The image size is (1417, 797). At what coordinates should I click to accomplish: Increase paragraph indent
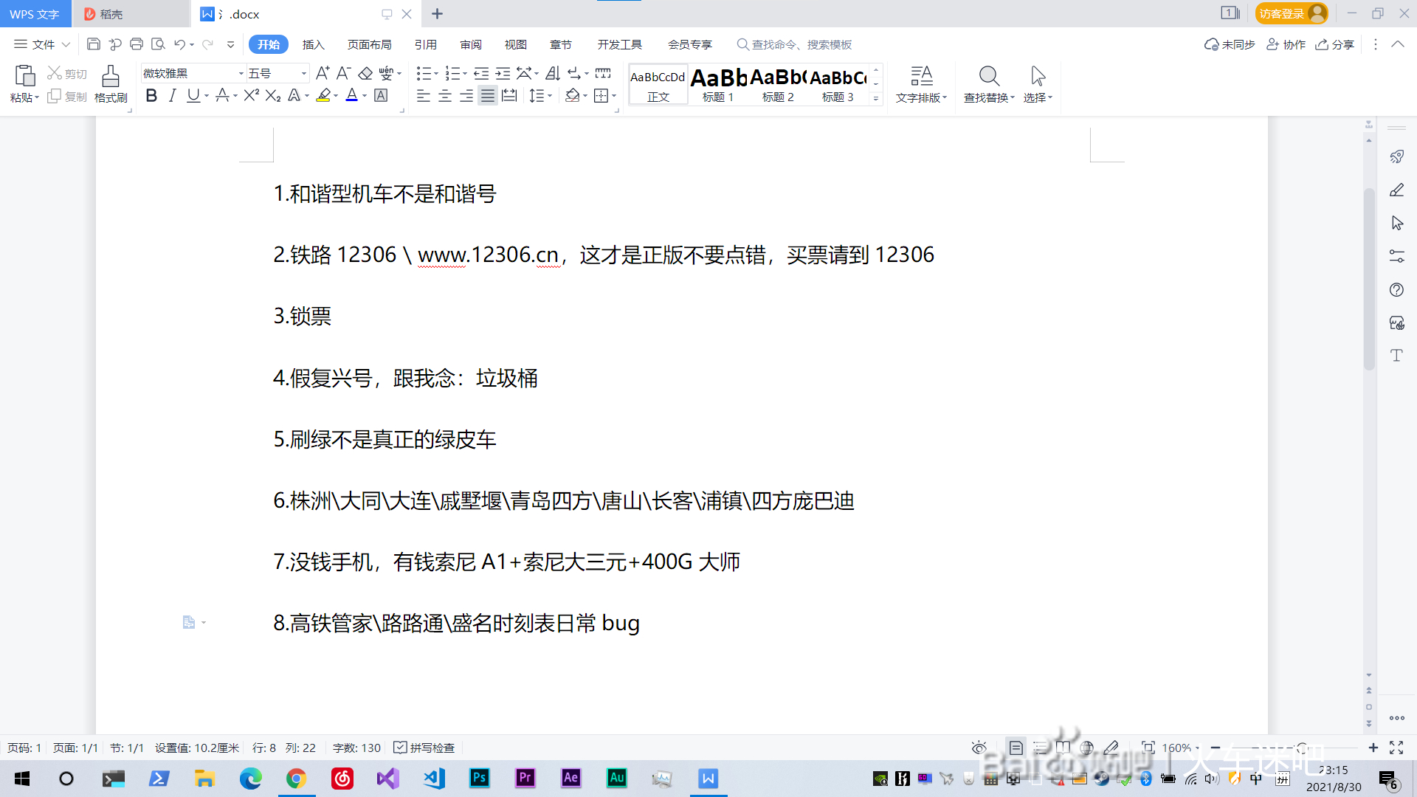pos(503,73)
